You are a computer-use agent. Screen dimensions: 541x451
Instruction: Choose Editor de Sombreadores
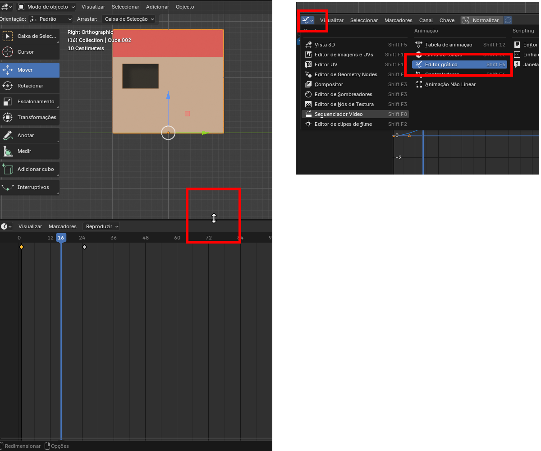(355, 94)
